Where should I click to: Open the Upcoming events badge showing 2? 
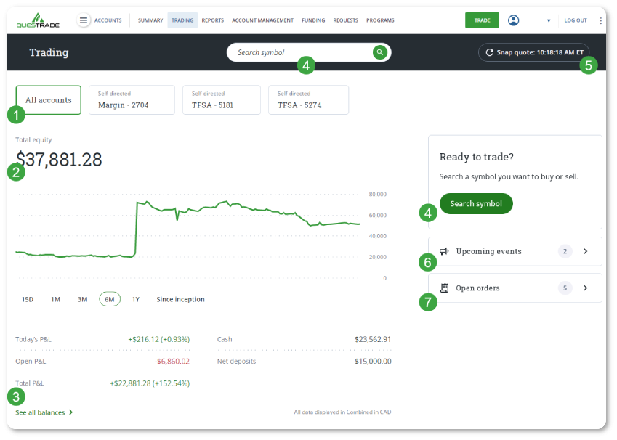pos(565,250)
